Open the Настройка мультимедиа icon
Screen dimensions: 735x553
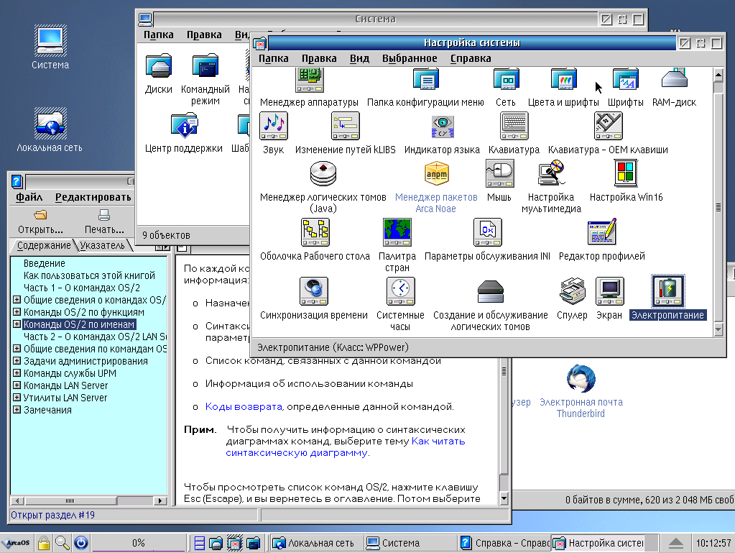(x=551, y=173)
